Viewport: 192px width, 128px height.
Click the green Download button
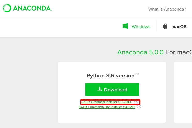coord(112,89)
